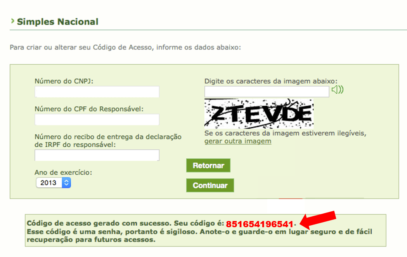407x257 pixels.
Task: Click the Continuar button
Action: 210,185
